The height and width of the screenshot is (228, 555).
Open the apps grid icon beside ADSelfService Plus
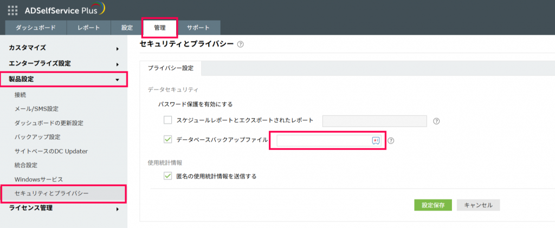pyautogui.click(x=12, y=11)
